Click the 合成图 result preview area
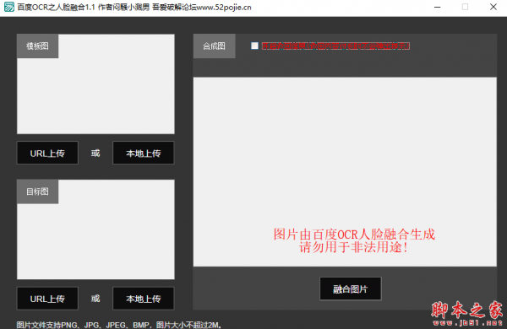507x329 pixels. [x=345, y=172]
